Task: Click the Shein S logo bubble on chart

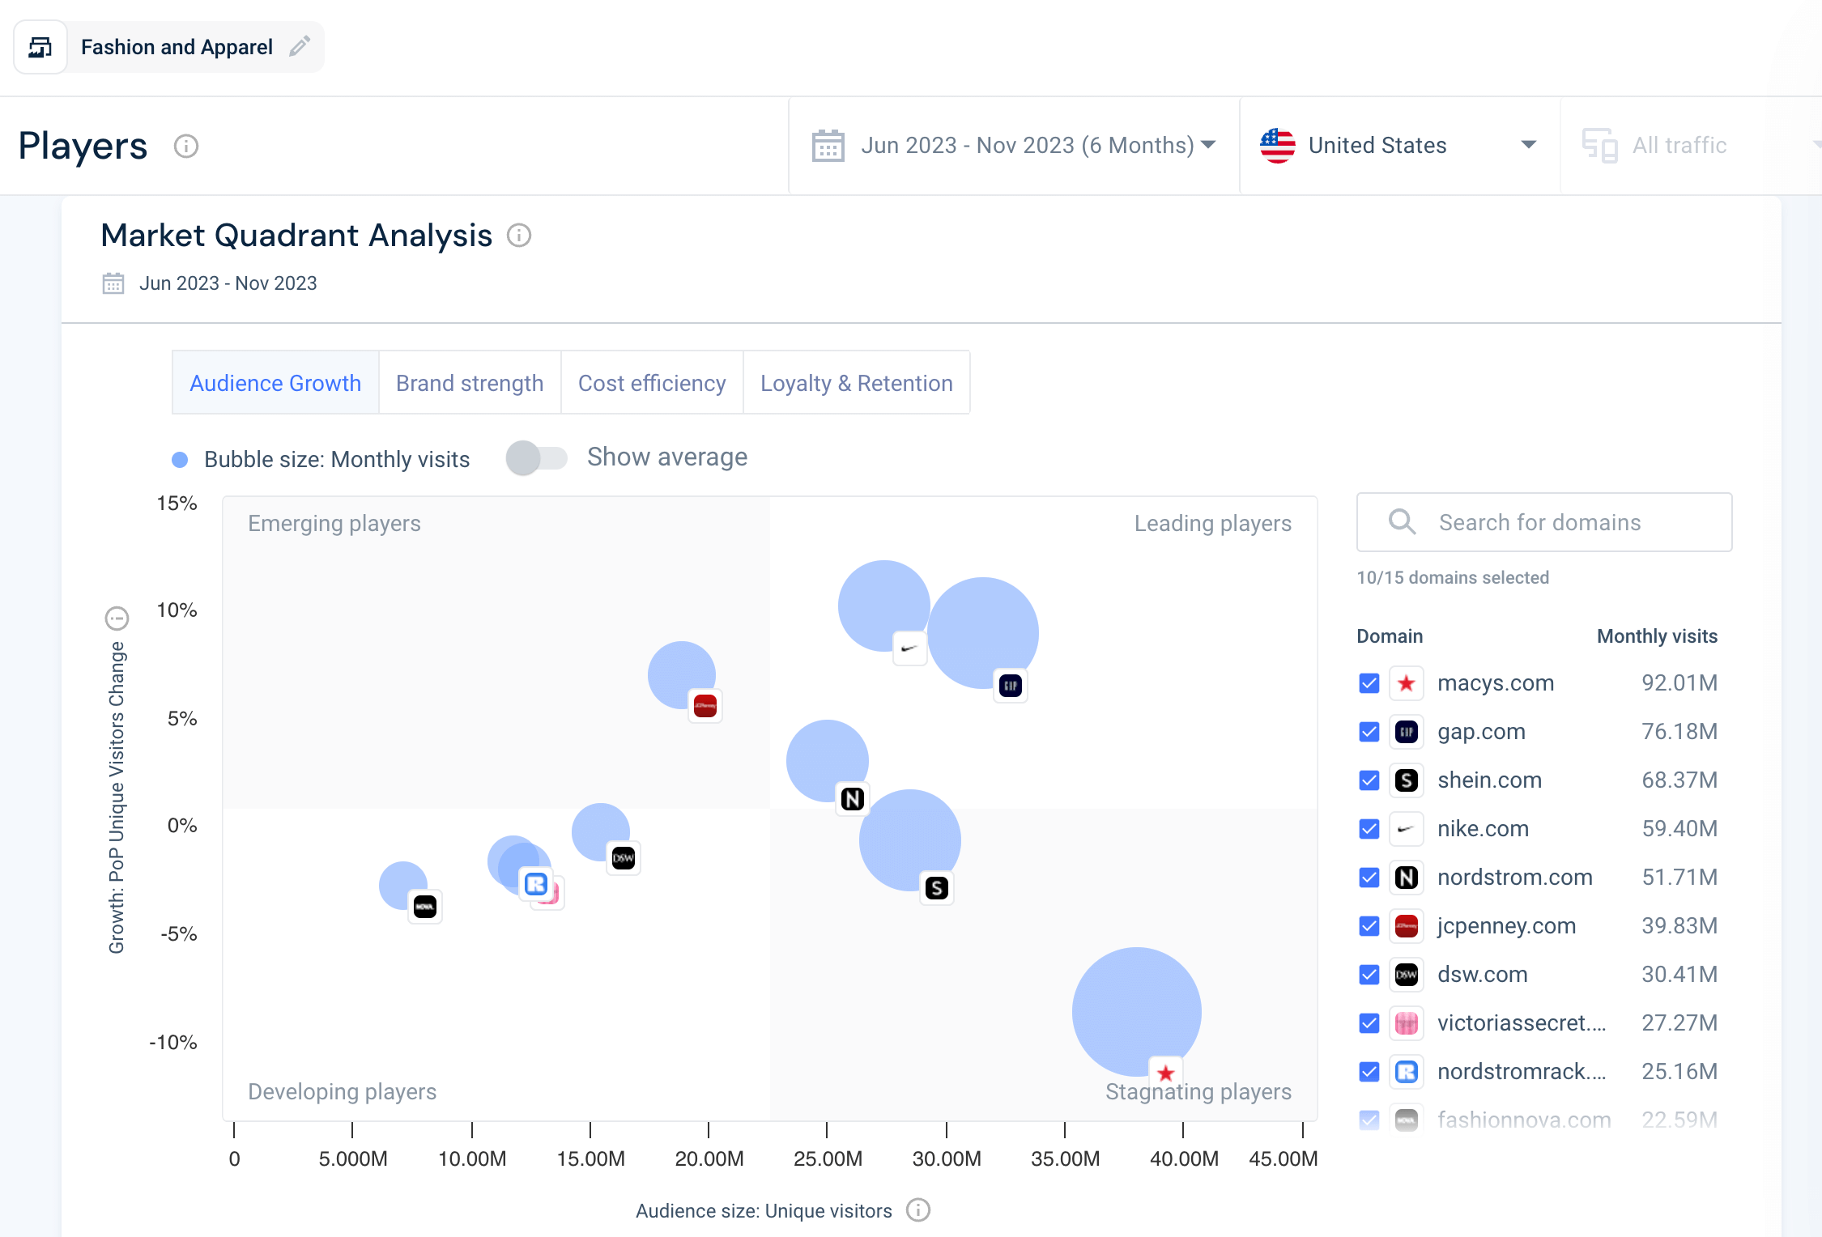Action: point(937,888)
